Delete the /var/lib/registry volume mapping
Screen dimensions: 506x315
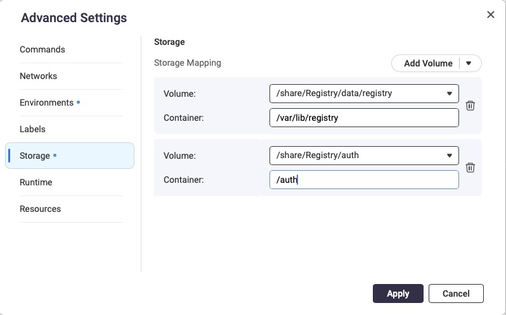click(470, 106)
